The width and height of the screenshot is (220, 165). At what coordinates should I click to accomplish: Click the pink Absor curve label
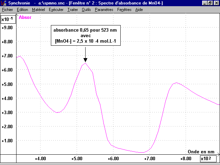click(x=25, y=17)
